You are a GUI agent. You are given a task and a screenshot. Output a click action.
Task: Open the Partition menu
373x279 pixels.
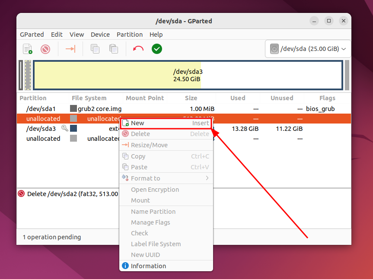[x=130, y=35]
